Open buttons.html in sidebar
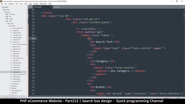This screenshot has height=104, width=185. (17, 33)
